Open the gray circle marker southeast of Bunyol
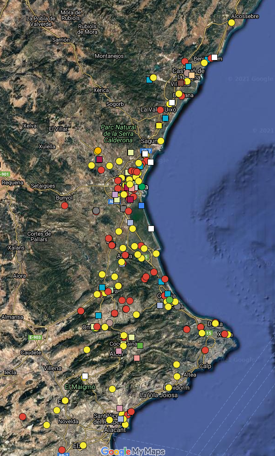 point(96,211)
